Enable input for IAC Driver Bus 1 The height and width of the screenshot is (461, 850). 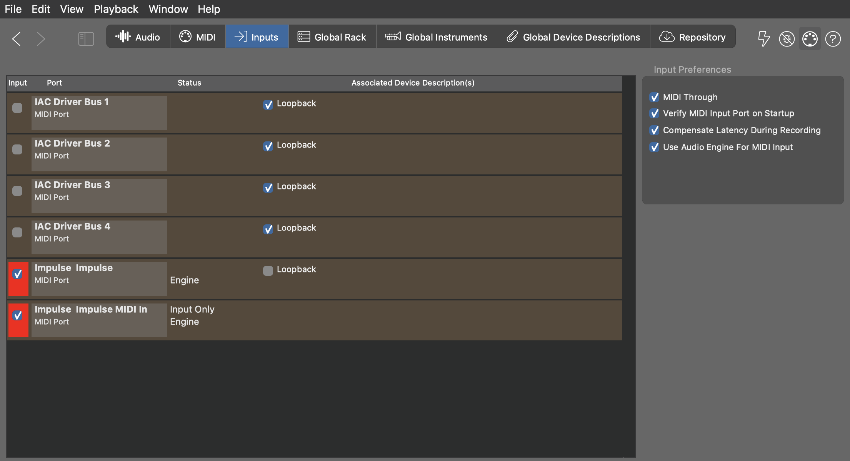17,108
